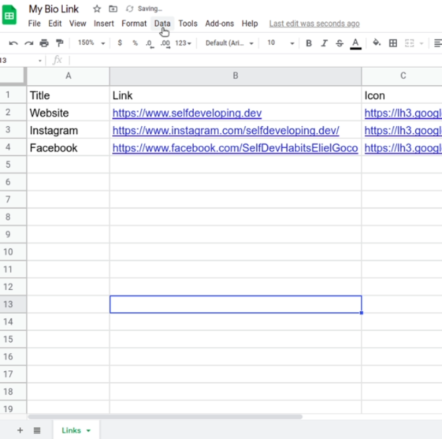Open the icon link in Instagram row
Screen dimensions: 442x439
coord(403,130)
